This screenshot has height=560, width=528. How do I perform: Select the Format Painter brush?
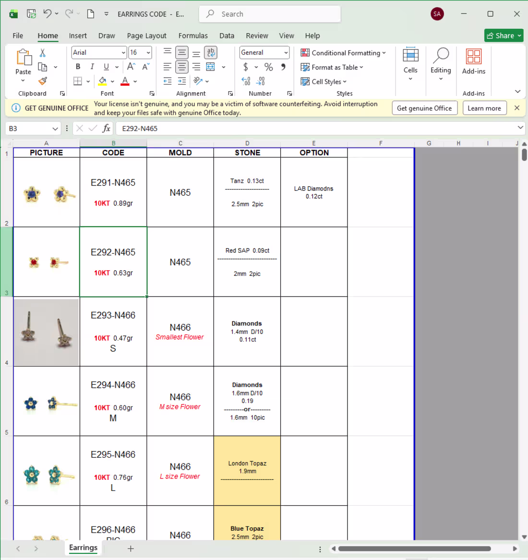point(43,82)
